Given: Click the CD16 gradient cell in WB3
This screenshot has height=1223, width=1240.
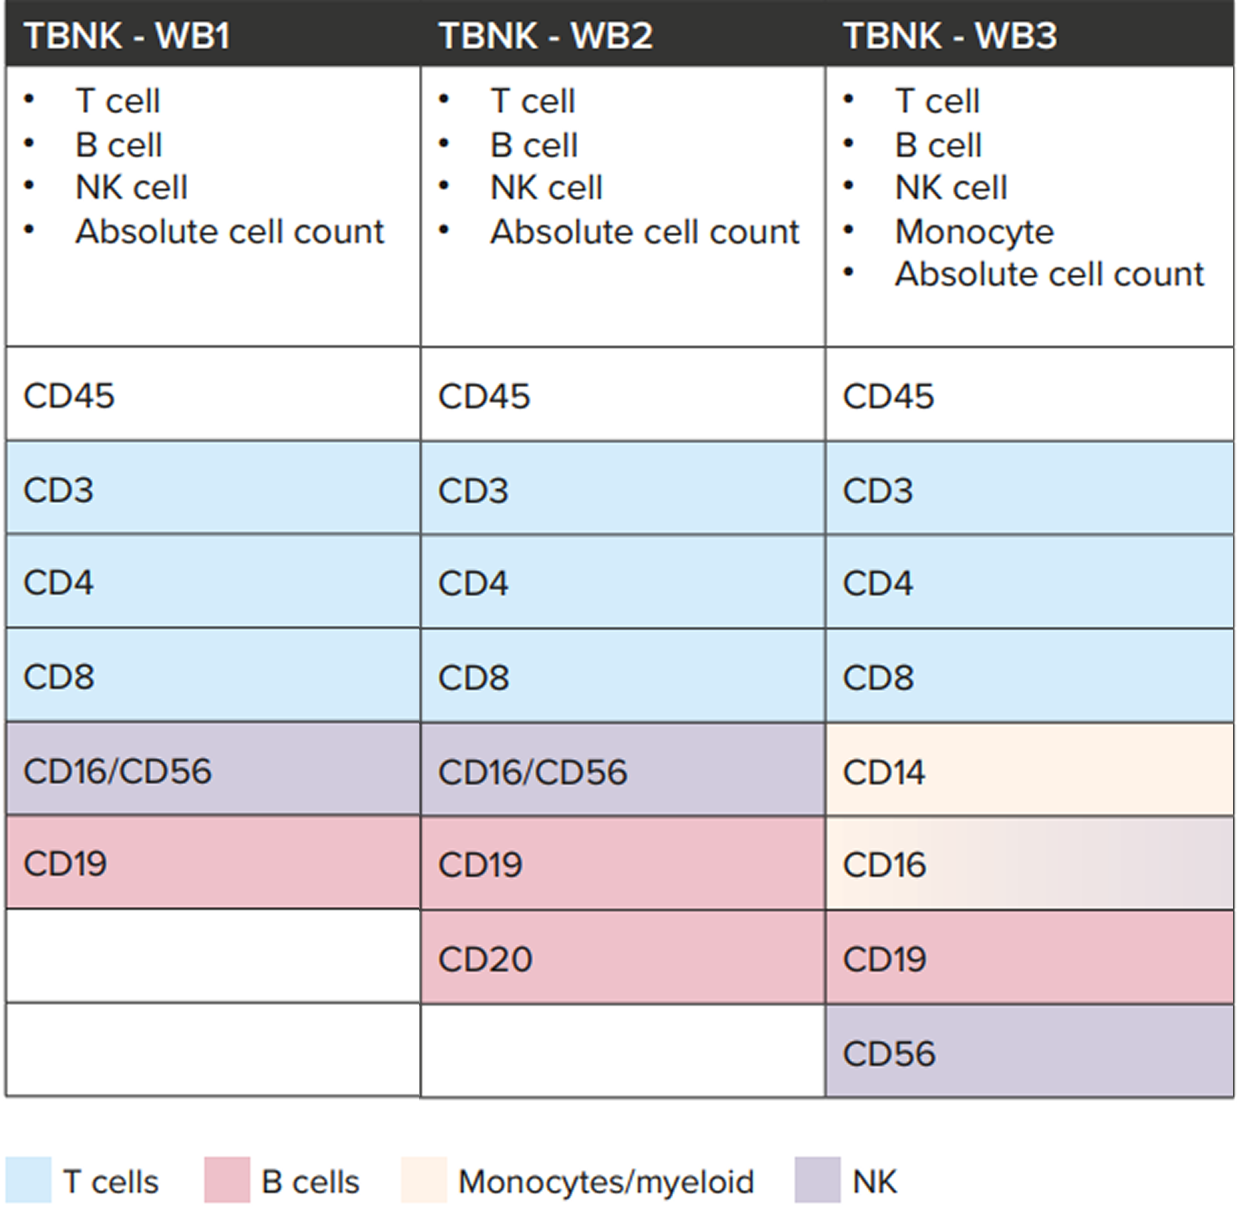Looking at the screenshot, I should pyautogui.click(x=1029, y=863).
